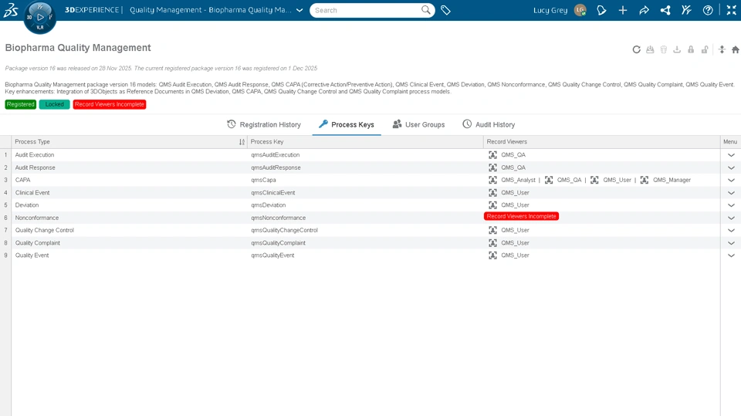Click QMS_QA viewer in Audit Response row
The height and width of the screenshot is (416, 741).
513,167
